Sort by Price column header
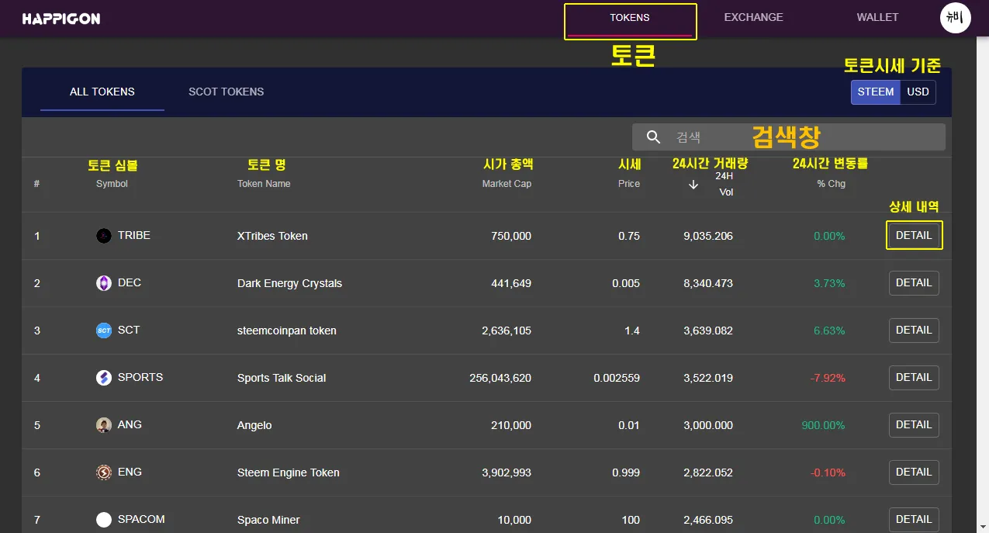The width and height of the screenshot is (989, 533). coord(629,184)
